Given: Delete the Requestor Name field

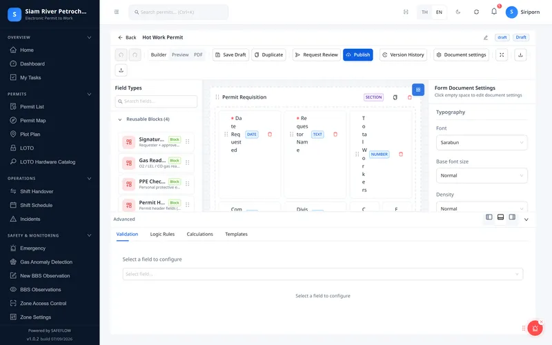Looking at the screenshot, I should [x=335, y=134].
